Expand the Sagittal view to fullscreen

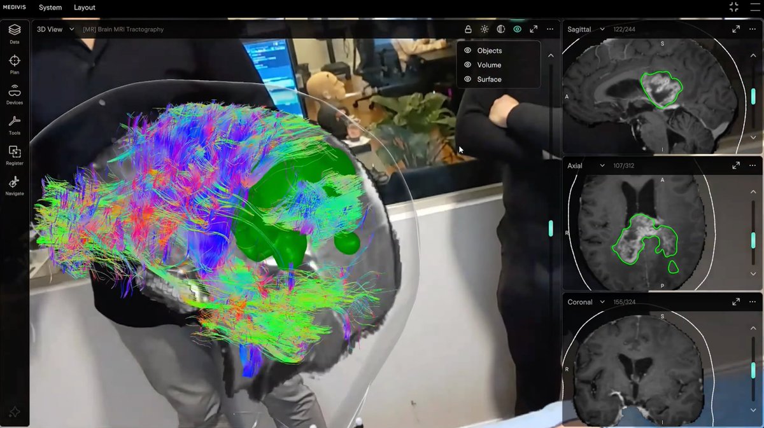pos(736,29)
